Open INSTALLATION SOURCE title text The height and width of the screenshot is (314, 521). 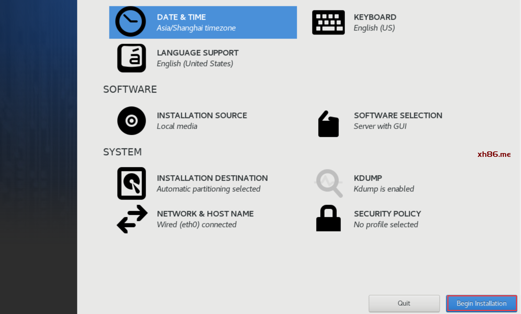coord(202,115)
